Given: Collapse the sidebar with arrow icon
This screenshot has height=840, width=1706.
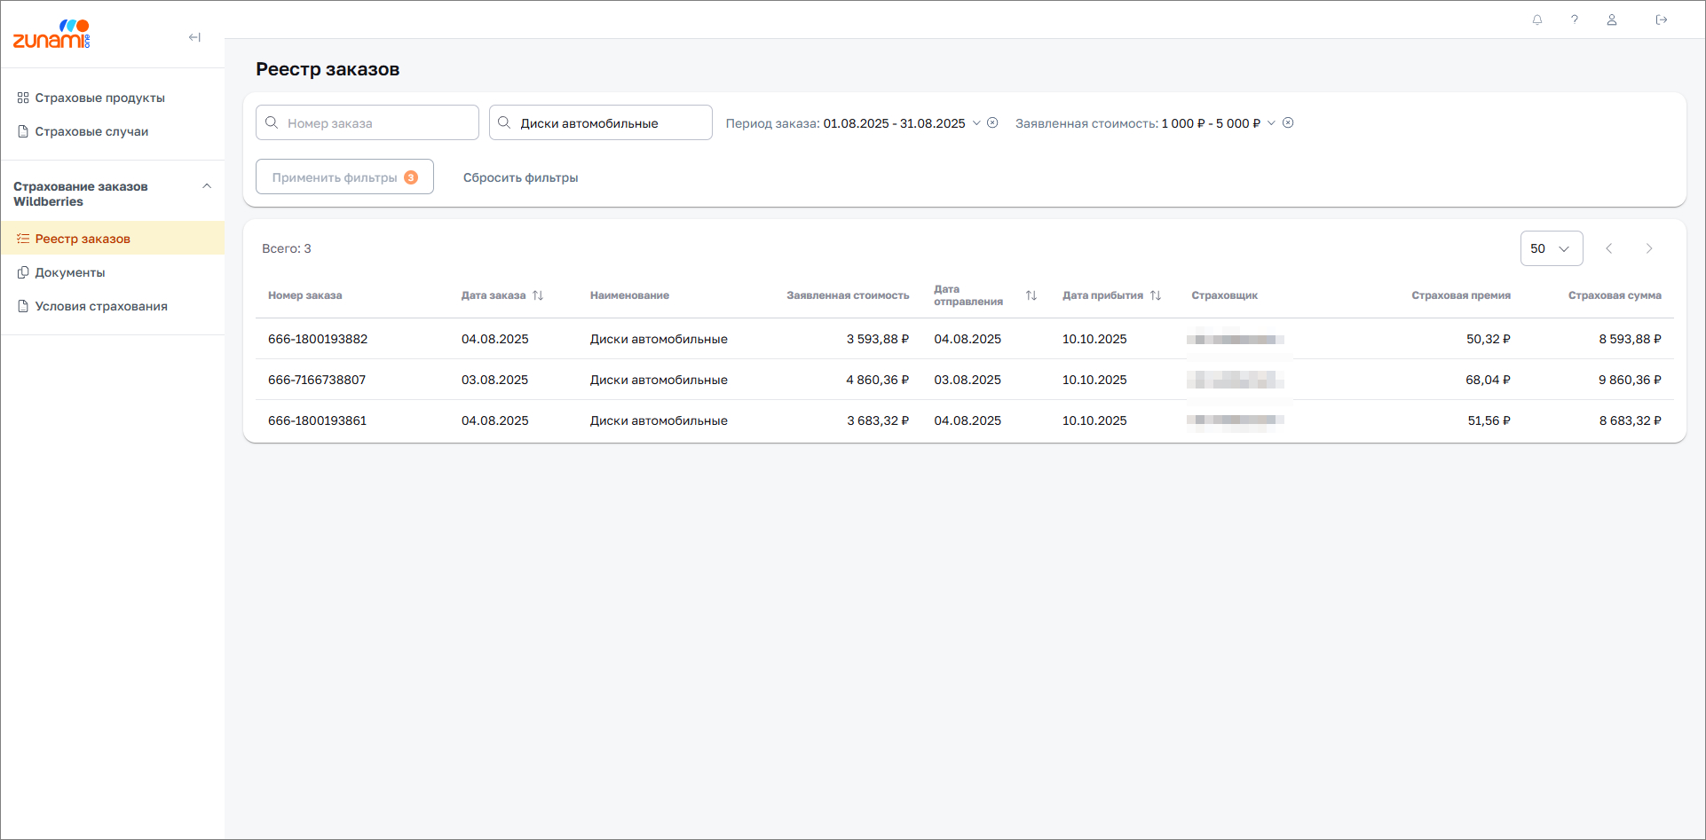Looking at the screenshot, I should (x=194, y=37).
